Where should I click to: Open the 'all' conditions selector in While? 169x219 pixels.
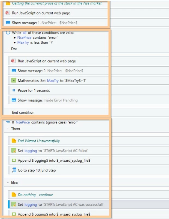click(x=25, y=32)
